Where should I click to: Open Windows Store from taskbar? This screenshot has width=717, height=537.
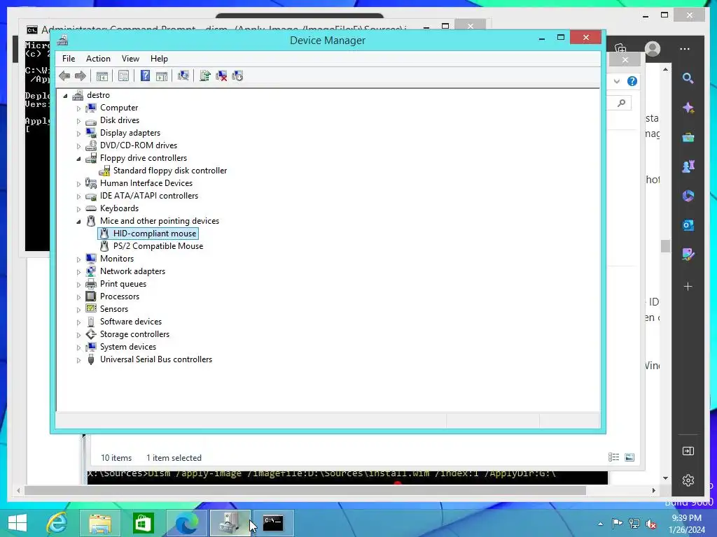coord(143,523)
